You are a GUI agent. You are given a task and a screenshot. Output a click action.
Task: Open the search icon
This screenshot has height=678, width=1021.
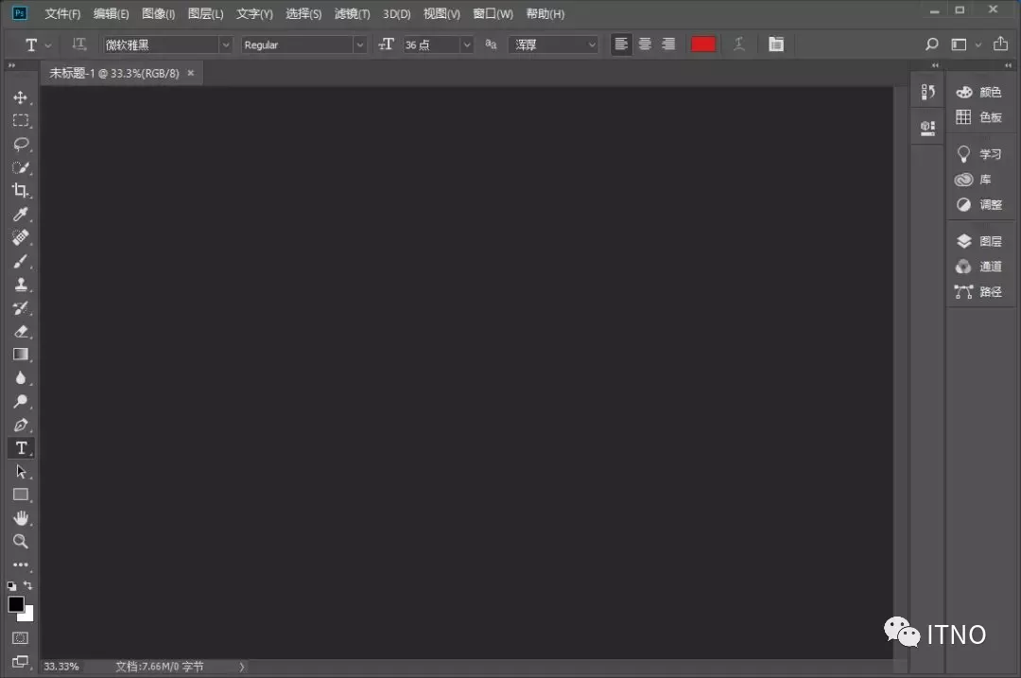pos(932,44)
